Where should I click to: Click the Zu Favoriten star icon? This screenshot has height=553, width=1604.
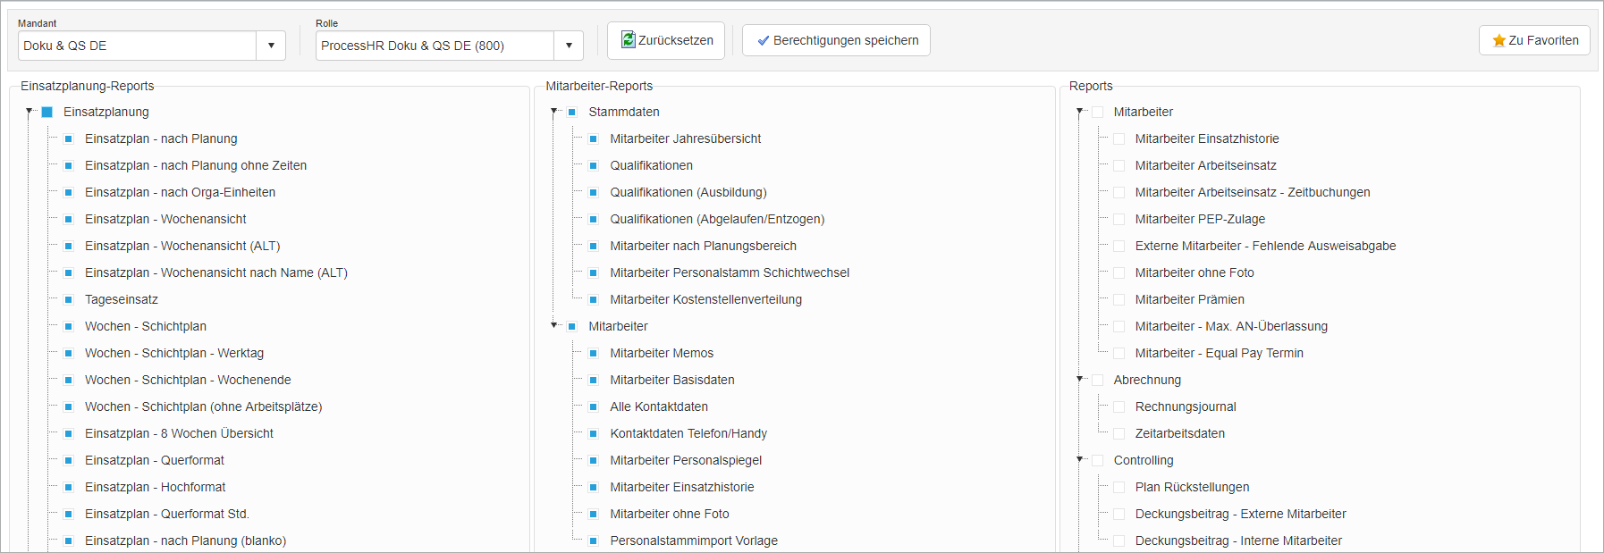[x=1499, y=40]
